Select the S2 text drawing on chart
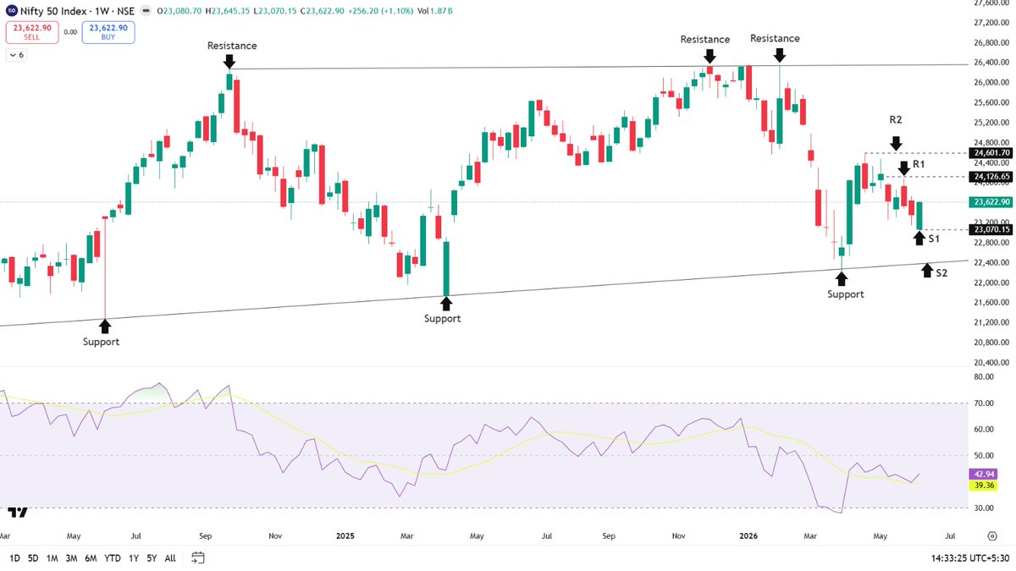1016x571 pixels. (x=941, y=273)
